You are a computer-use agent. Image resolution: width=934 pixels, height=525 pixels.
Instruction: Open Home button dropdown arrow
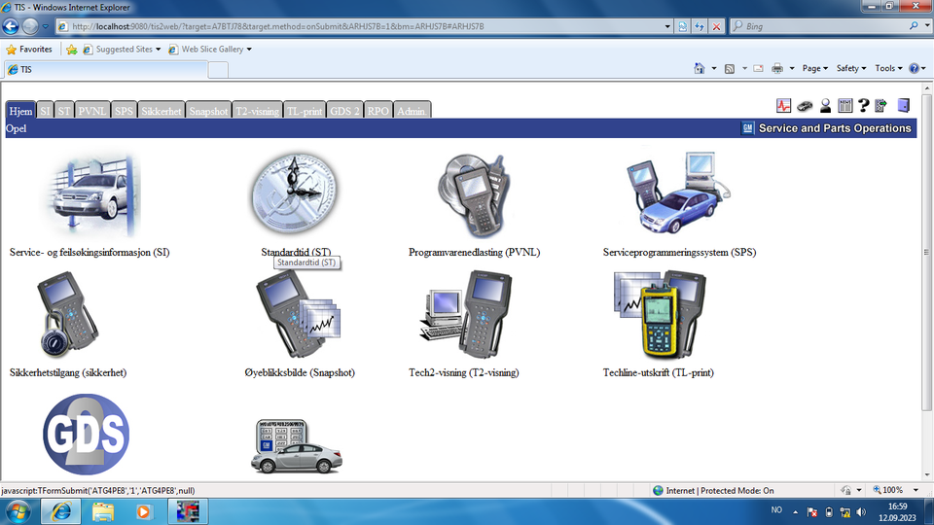pos(714,68)
